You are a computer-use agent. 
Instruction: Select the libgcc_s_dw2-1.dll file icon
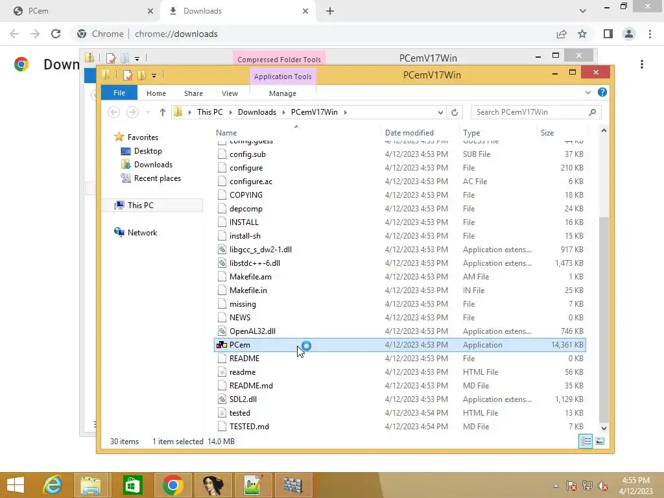coord(222,250)
